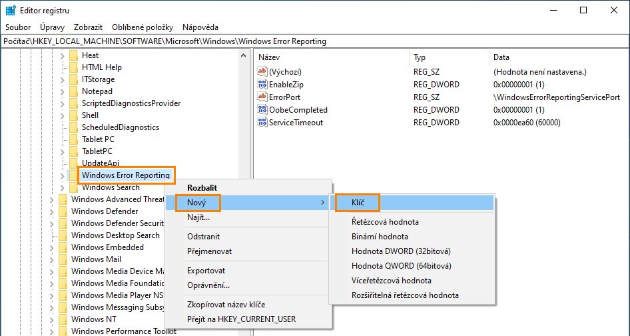Expand the Heat key
The height and width of the screenshot is (336, 630).
(63, 55)
